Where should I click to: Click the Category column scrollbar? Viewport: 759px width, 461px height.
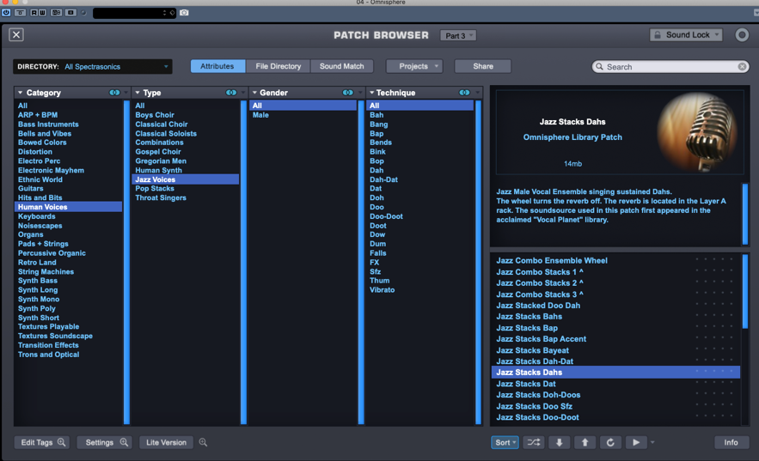[x=126, y=263]
